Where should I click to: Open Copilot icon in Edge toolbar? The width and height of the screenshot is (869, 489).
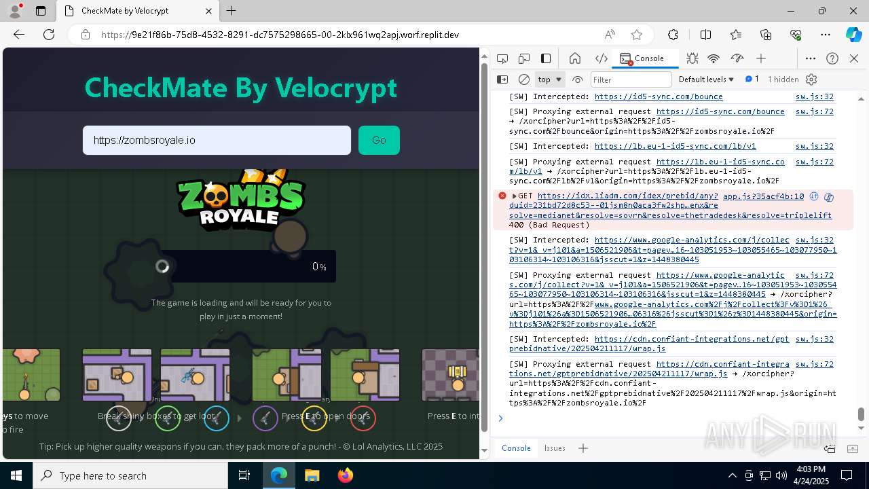click(x=853, y=35)
